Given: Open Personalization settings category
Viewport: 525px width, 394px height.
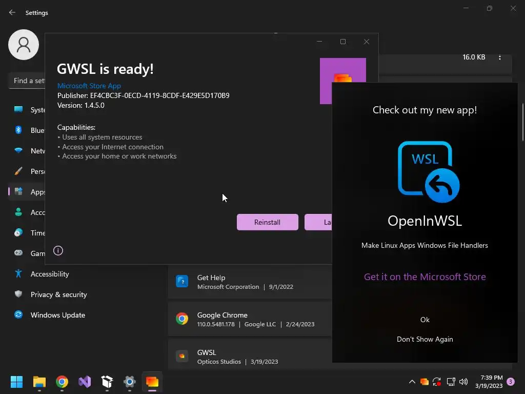Looking at the screenshot, I should 27,171.
